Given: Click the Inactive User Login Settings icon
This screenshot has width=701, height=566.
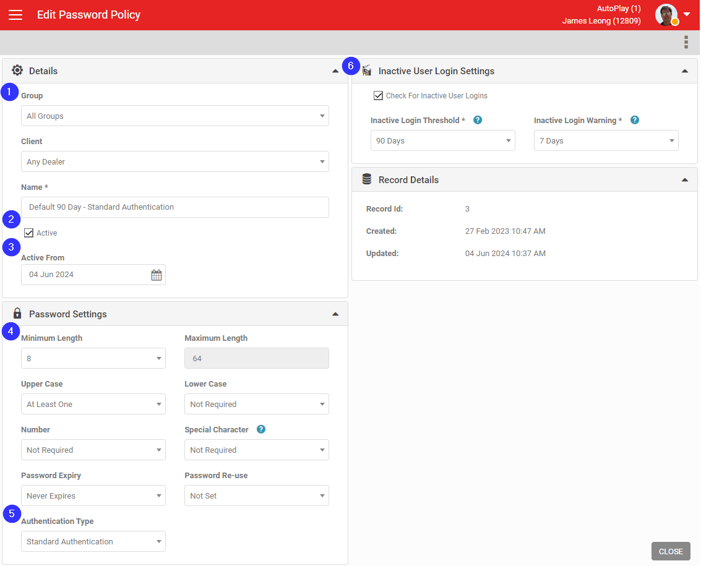Looking at the screenshot, I should tap(367, 70).
